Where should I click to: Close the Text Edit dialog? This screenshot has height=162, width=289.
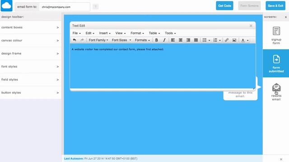251,26
